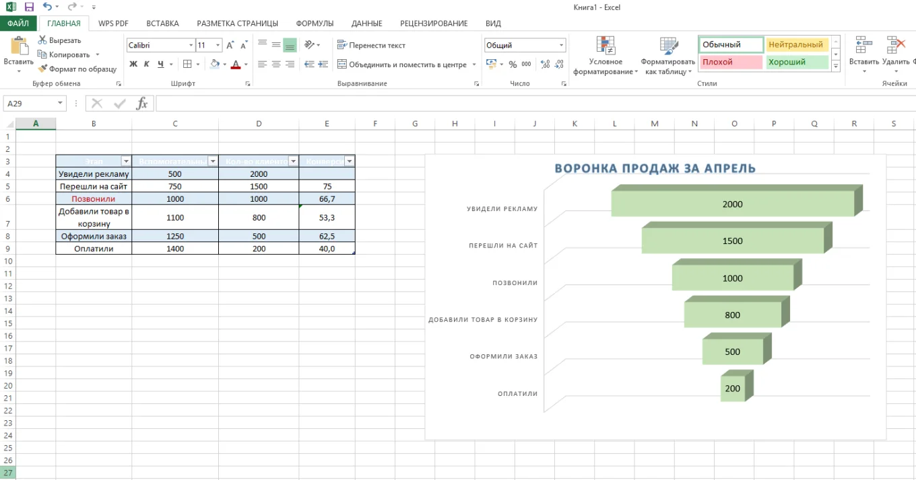Apply the Хороший cell style
This screenshot has height=480, width=916.
(x=797, y=62)
